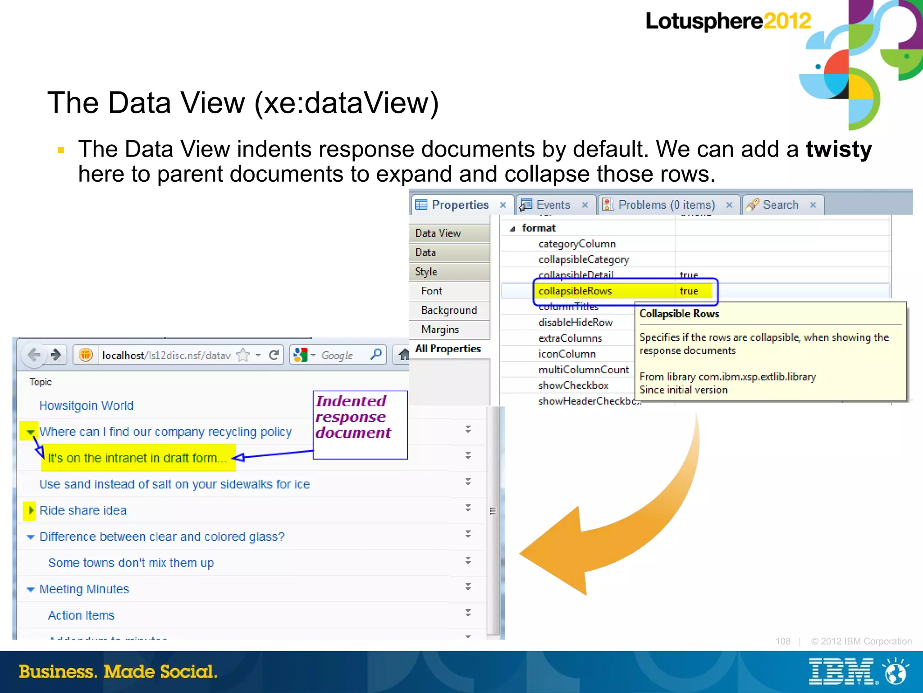923x693 pixels.
Task: Select the multiColumnCount property
Action: click(584, 370)
